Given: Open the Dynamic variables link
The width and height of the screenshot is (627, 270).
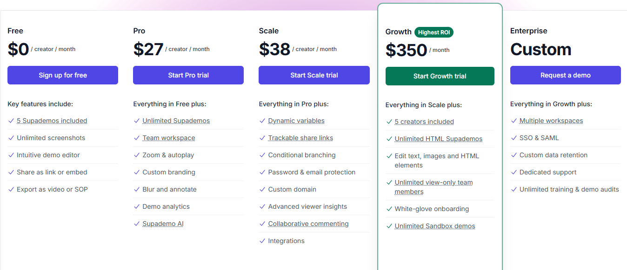Looking at the screenshot, I should 296,121.
